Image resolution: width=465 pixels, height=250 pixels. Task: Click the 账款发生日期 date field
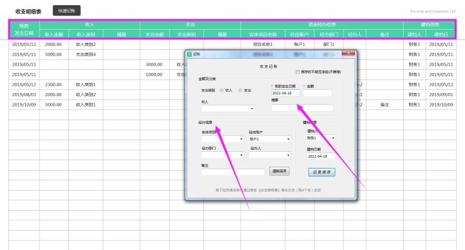point(285,93)
